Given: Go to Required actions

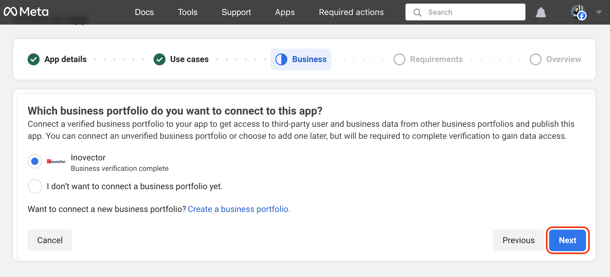Looking at the screenshot, I should pyautogui.click(x=351, y=12).
